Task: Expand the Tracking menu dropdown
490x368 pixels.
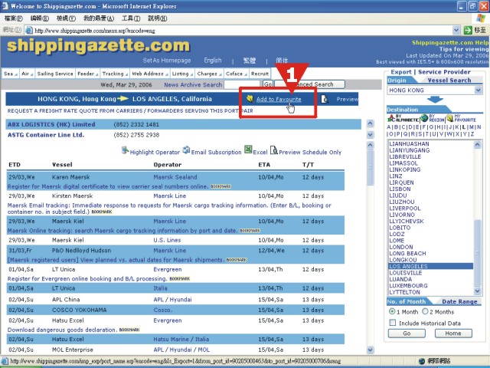Action: (115, 74)
